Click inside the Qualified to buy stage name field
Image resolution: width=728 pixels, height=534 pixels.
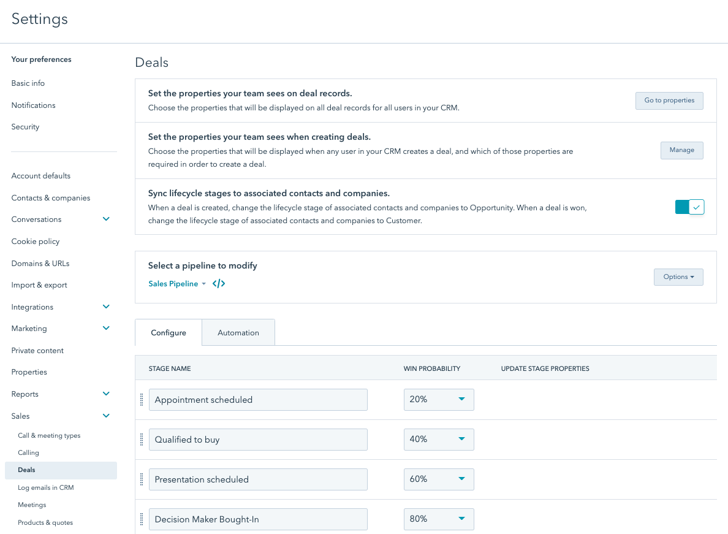pos(258,439)
